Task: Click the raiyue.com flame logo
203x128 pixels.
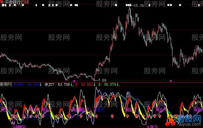Action: point(170,121)
